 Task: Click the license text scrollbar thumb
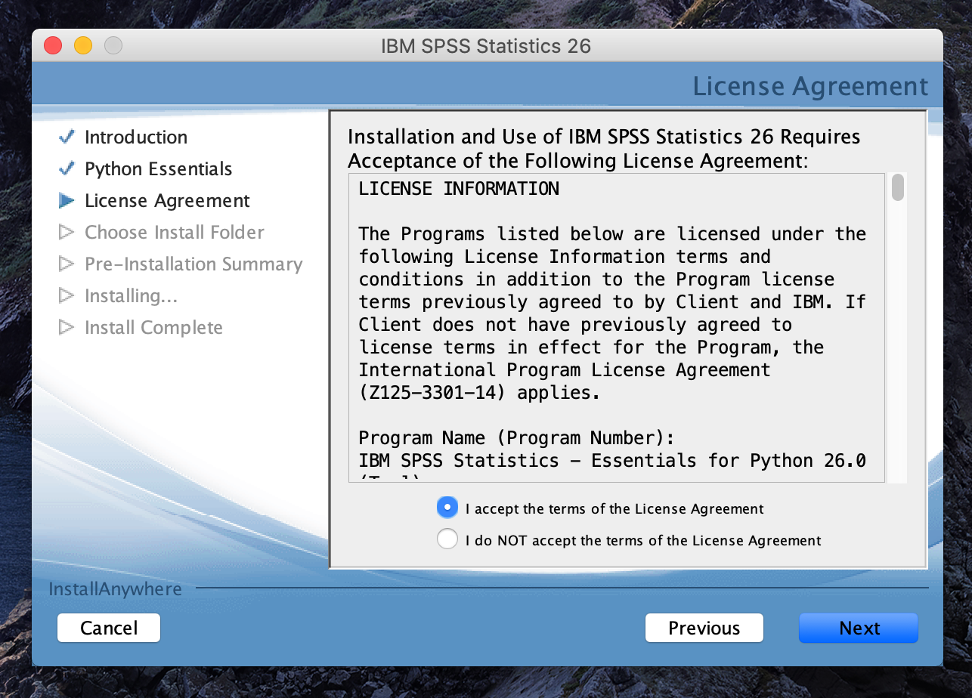point(897,187)
